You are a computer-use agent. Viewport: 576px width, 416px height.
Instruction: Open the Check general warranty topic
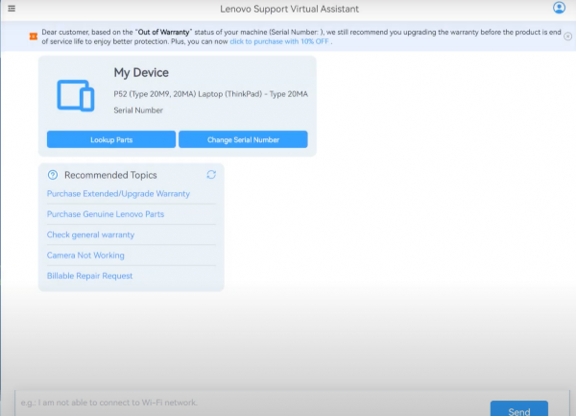[x=91, y=234]
